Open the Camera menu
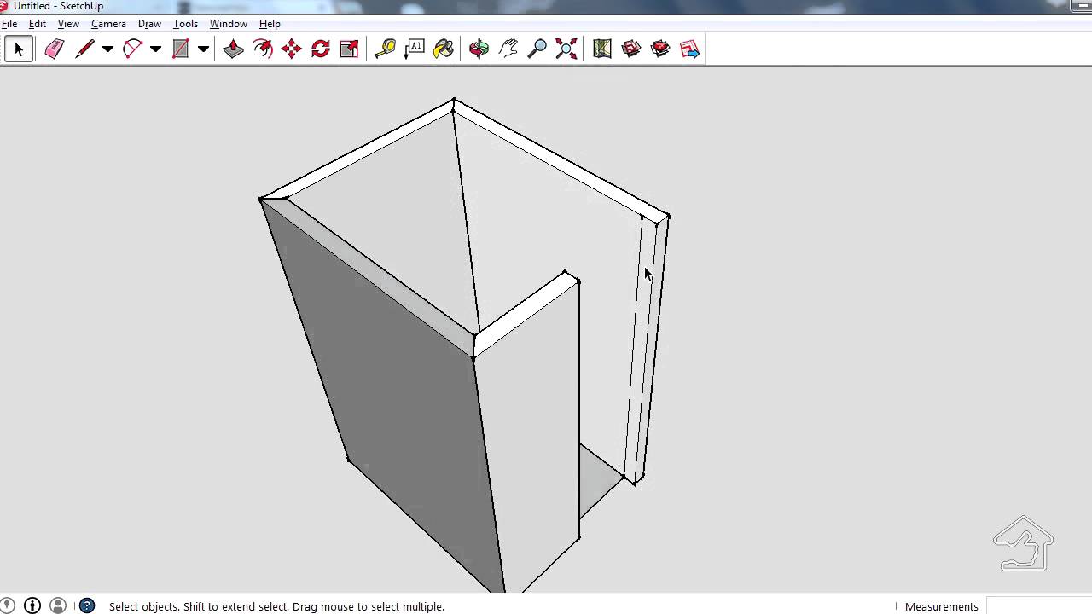 coord(108,24)
